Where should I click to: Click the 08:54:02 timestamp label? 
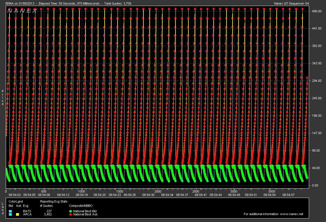coord(15,195)
